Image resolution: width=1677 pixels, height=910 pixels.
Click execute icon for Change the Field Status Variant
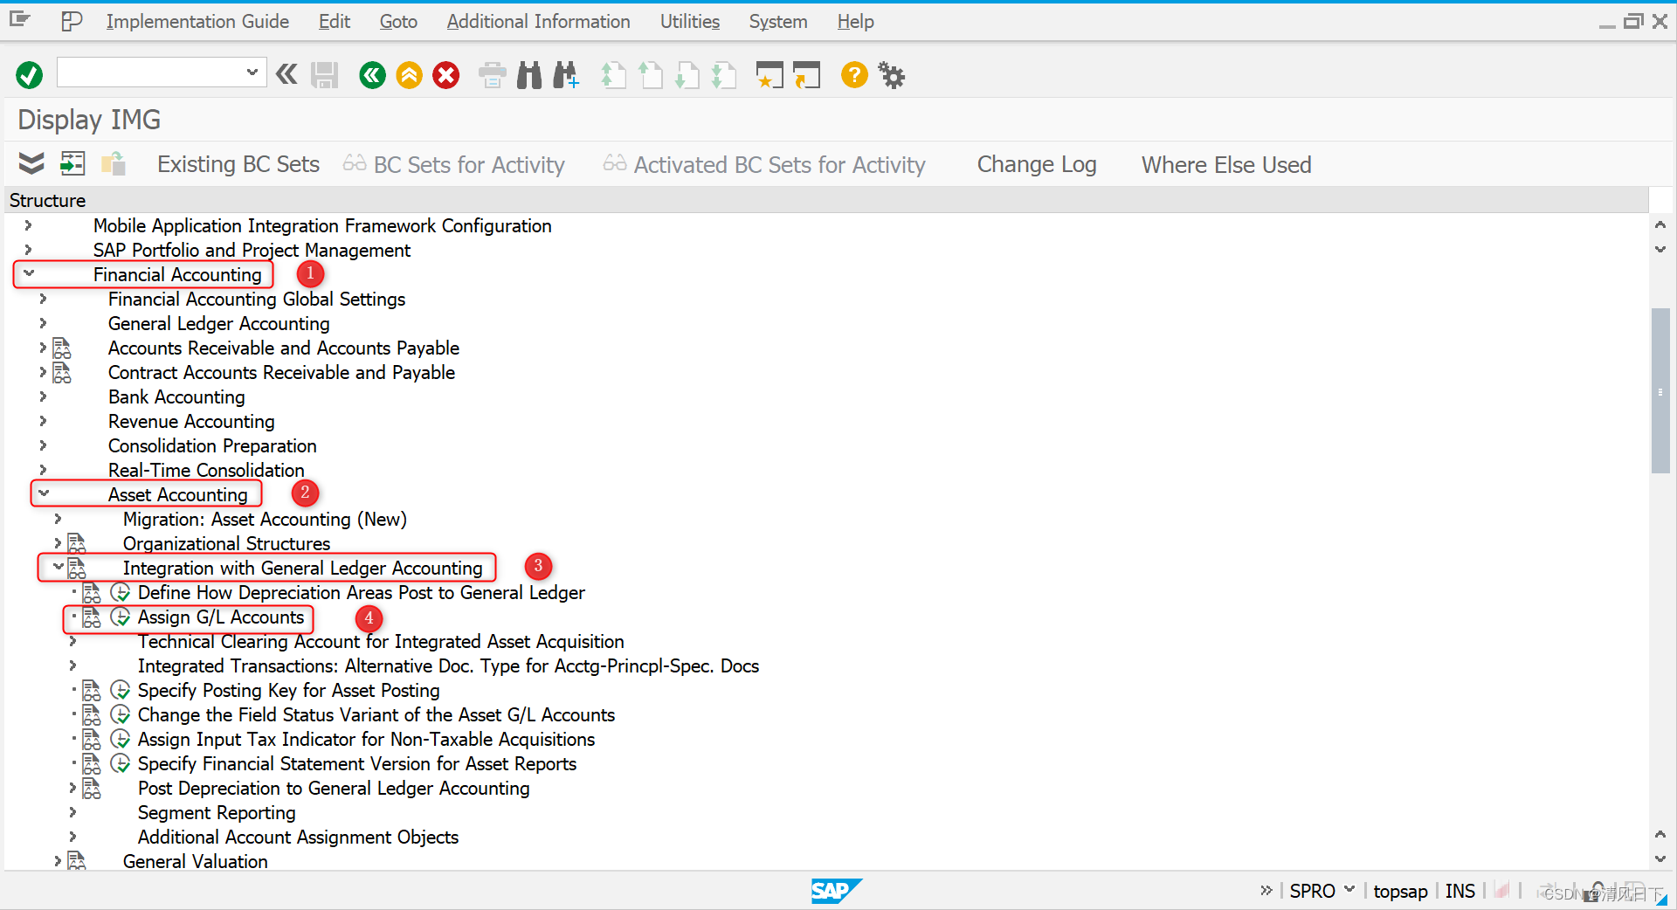point(121,714)
